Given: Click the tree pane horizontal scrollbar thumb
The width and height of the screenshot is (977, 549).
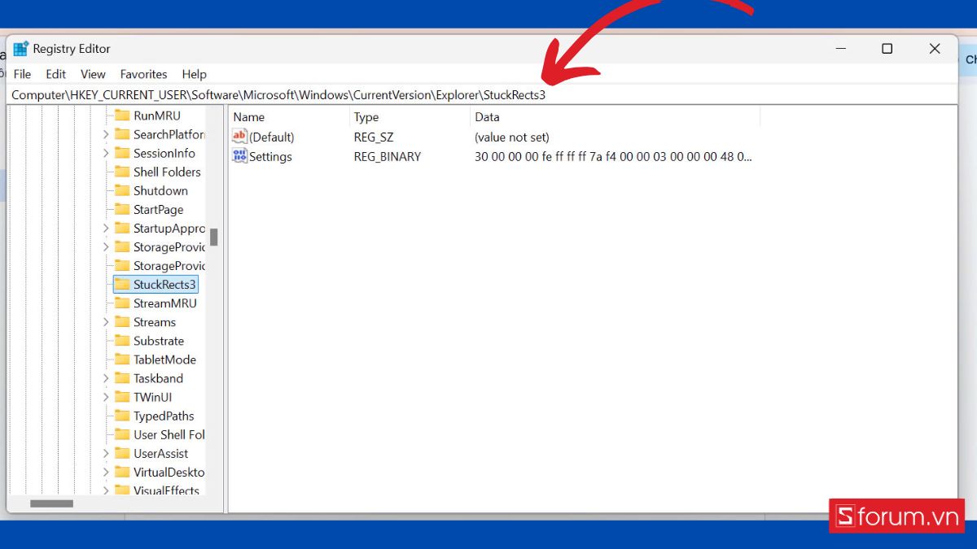Looking at the screenshot, I should [51, 503].
